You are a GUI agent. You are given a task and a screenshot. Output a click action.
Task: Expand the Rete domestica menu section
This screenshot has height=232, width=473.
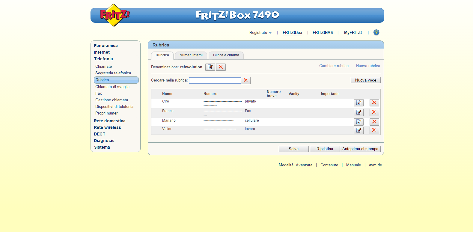point(110,121)
